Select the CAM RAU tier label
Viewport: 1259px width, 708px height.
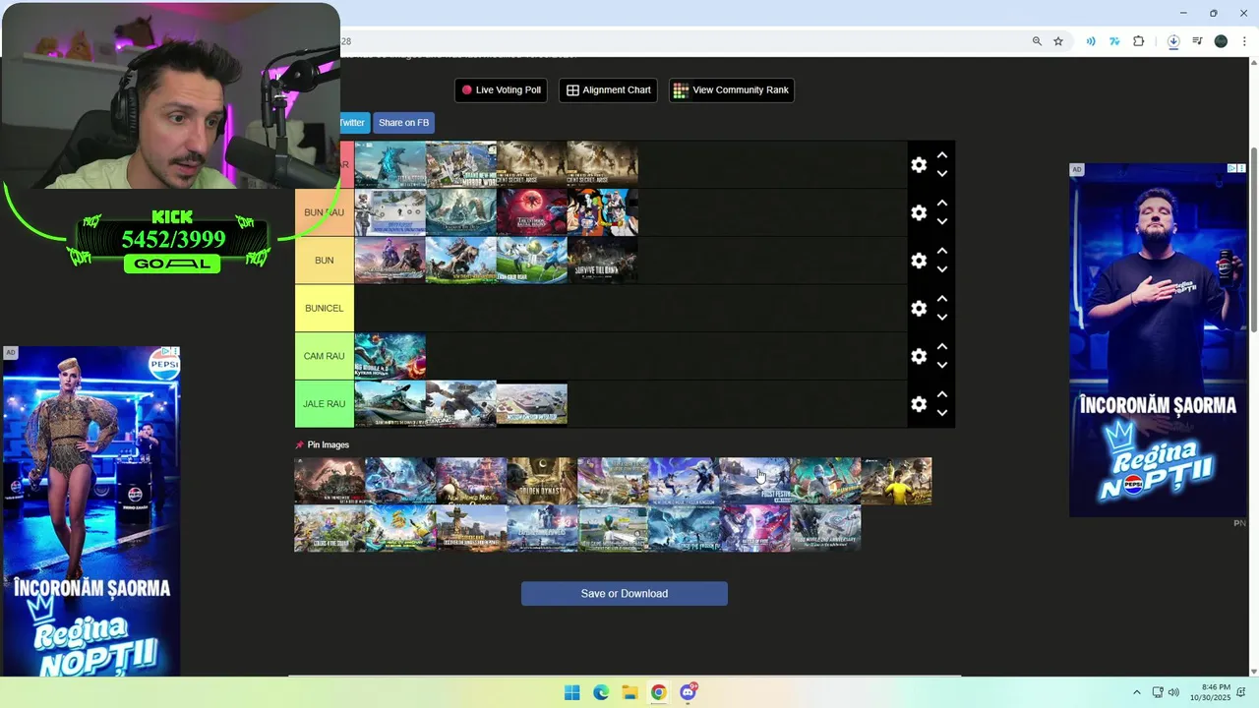(325, 356)
